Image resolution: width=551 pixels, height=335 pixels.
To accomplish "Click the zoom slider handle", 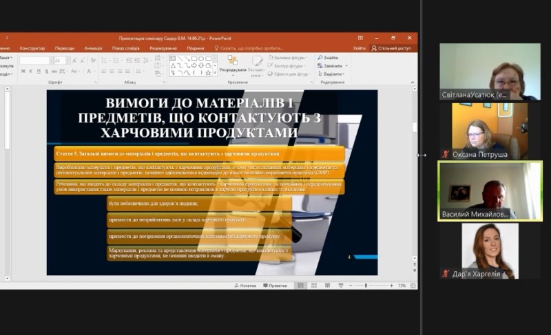I will (366, 285).
